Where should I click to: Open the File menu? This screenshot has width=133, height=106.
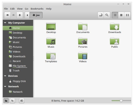6,9
